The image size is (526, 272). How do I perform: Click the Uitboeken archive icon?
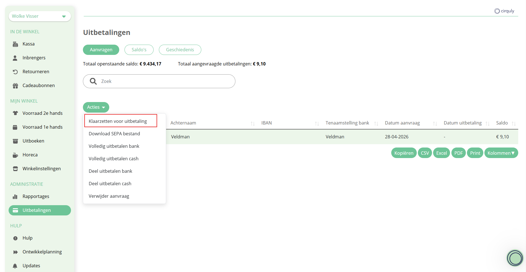point(15,141)
